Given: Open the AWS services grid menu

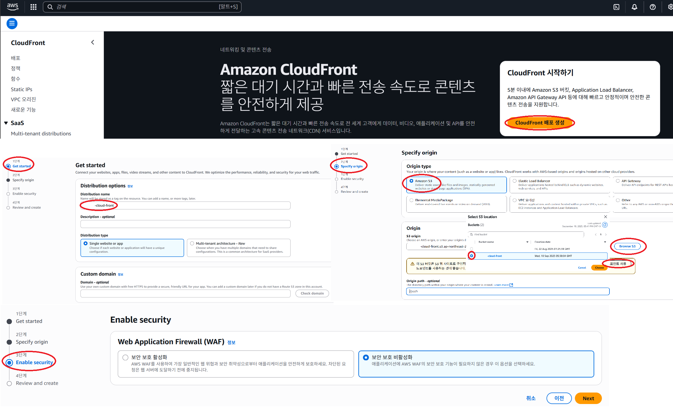Looking at the screenshot, I should click(x=33, y=7).
